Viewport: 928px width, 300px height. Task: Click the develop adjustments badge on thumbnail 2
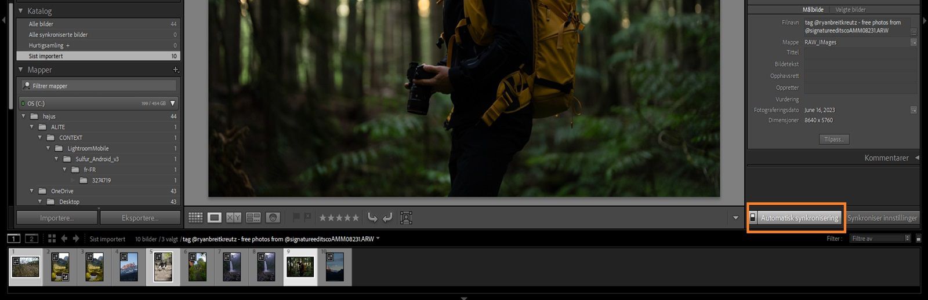click(66, 277)
